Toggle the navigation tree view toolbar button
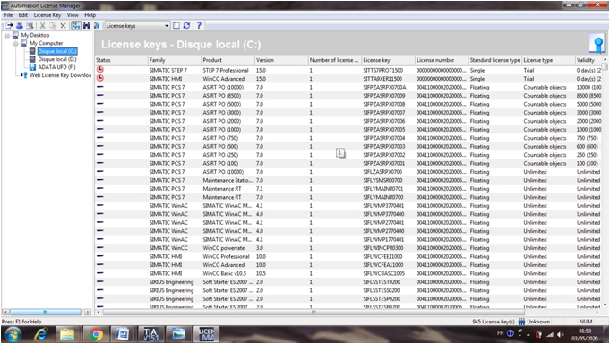 tap(75, 25)
